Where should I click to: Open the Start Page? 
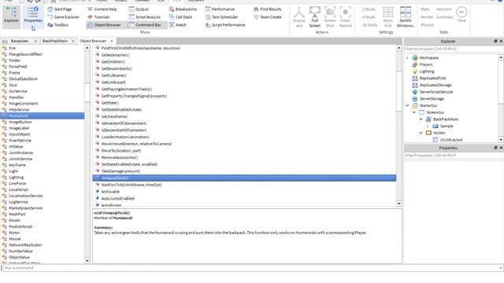60,9
